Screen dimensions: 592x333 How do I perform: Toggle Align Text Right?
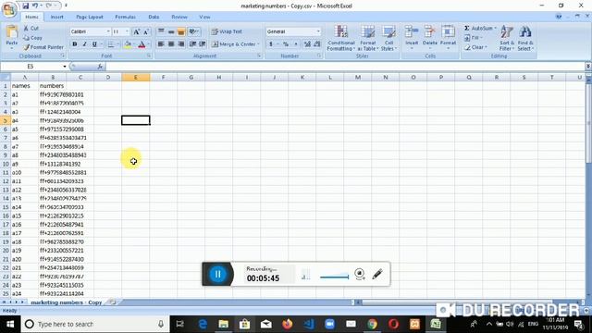pyautogui.click(x=181, y=44)
